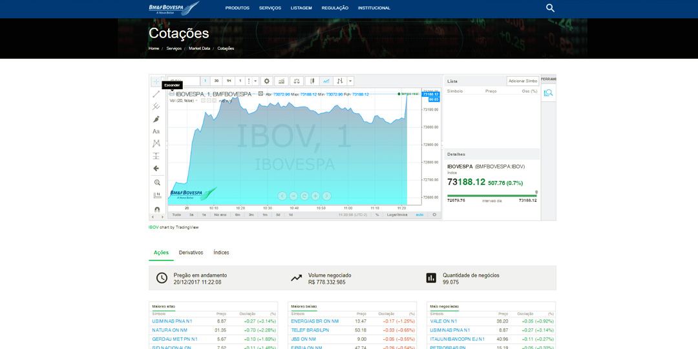
Task: Click the BM&FBovespa logo in header
Action: (x=174, y=8)
